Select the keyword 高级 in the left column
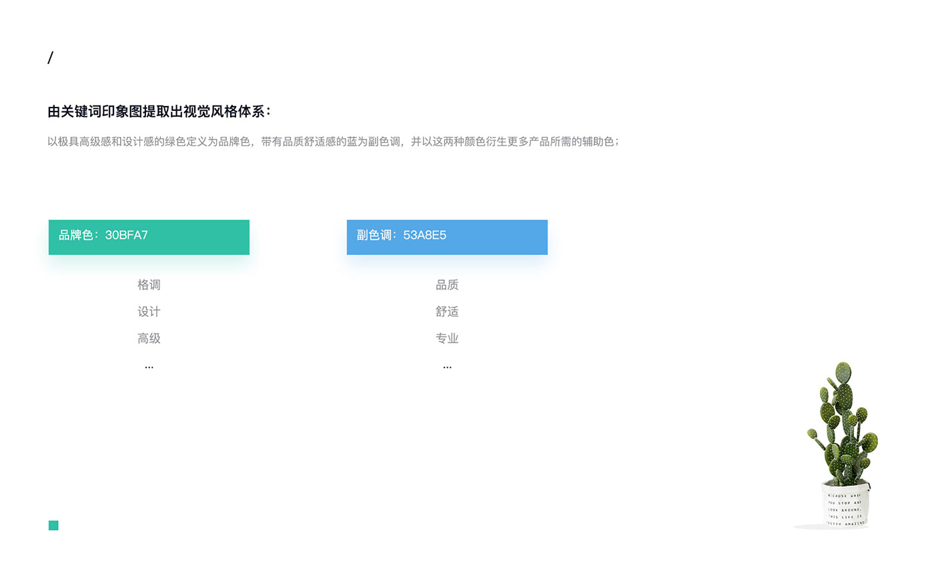 click(x=149, y=338)
